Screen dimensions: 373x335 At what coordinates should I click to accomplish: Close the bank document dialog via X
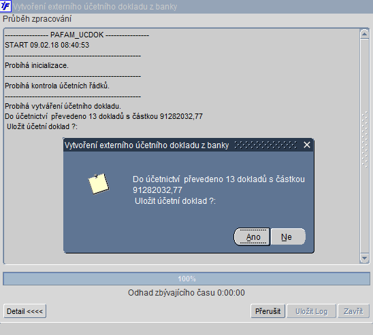coord(307,145)
